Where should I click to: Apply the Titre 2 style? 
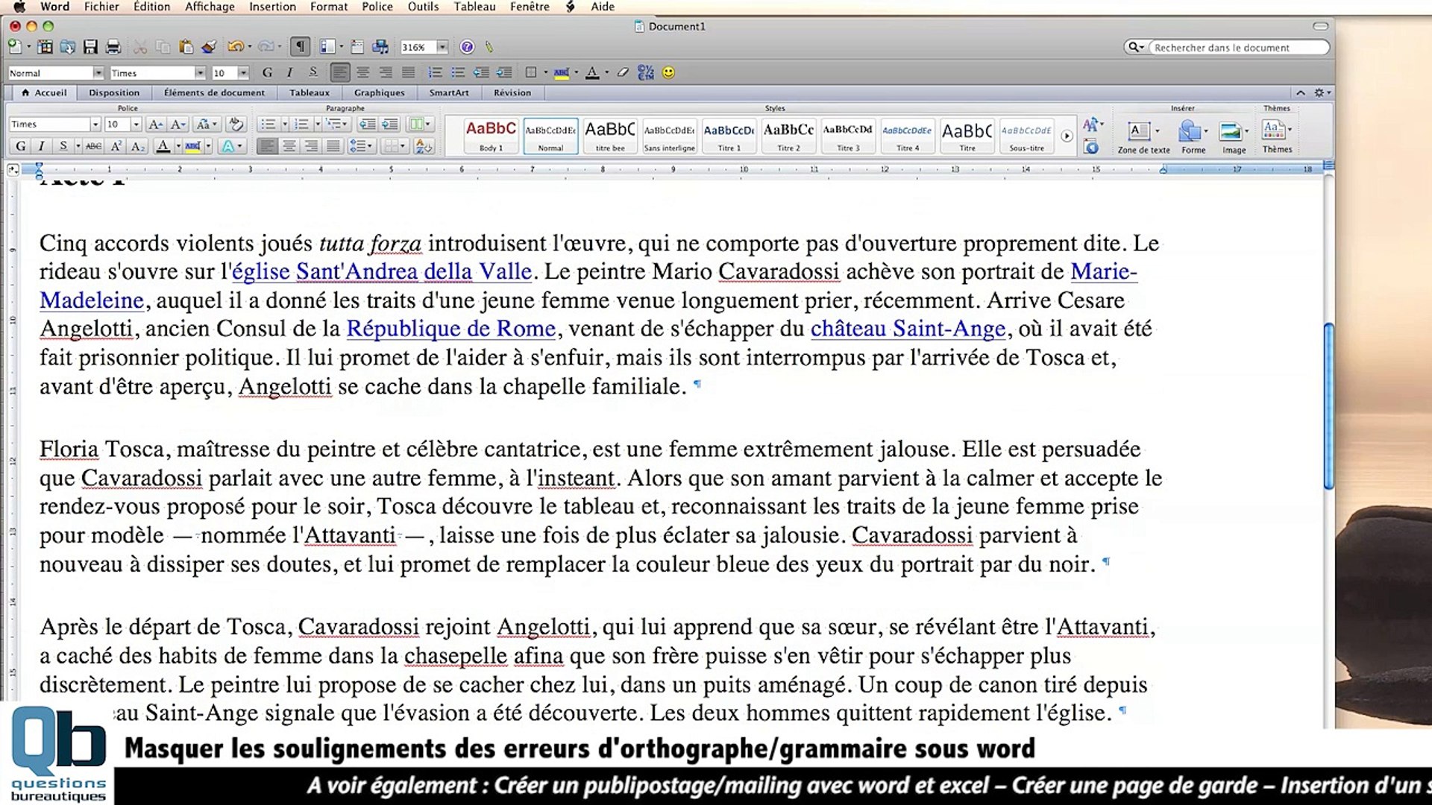tap(788, 136)
